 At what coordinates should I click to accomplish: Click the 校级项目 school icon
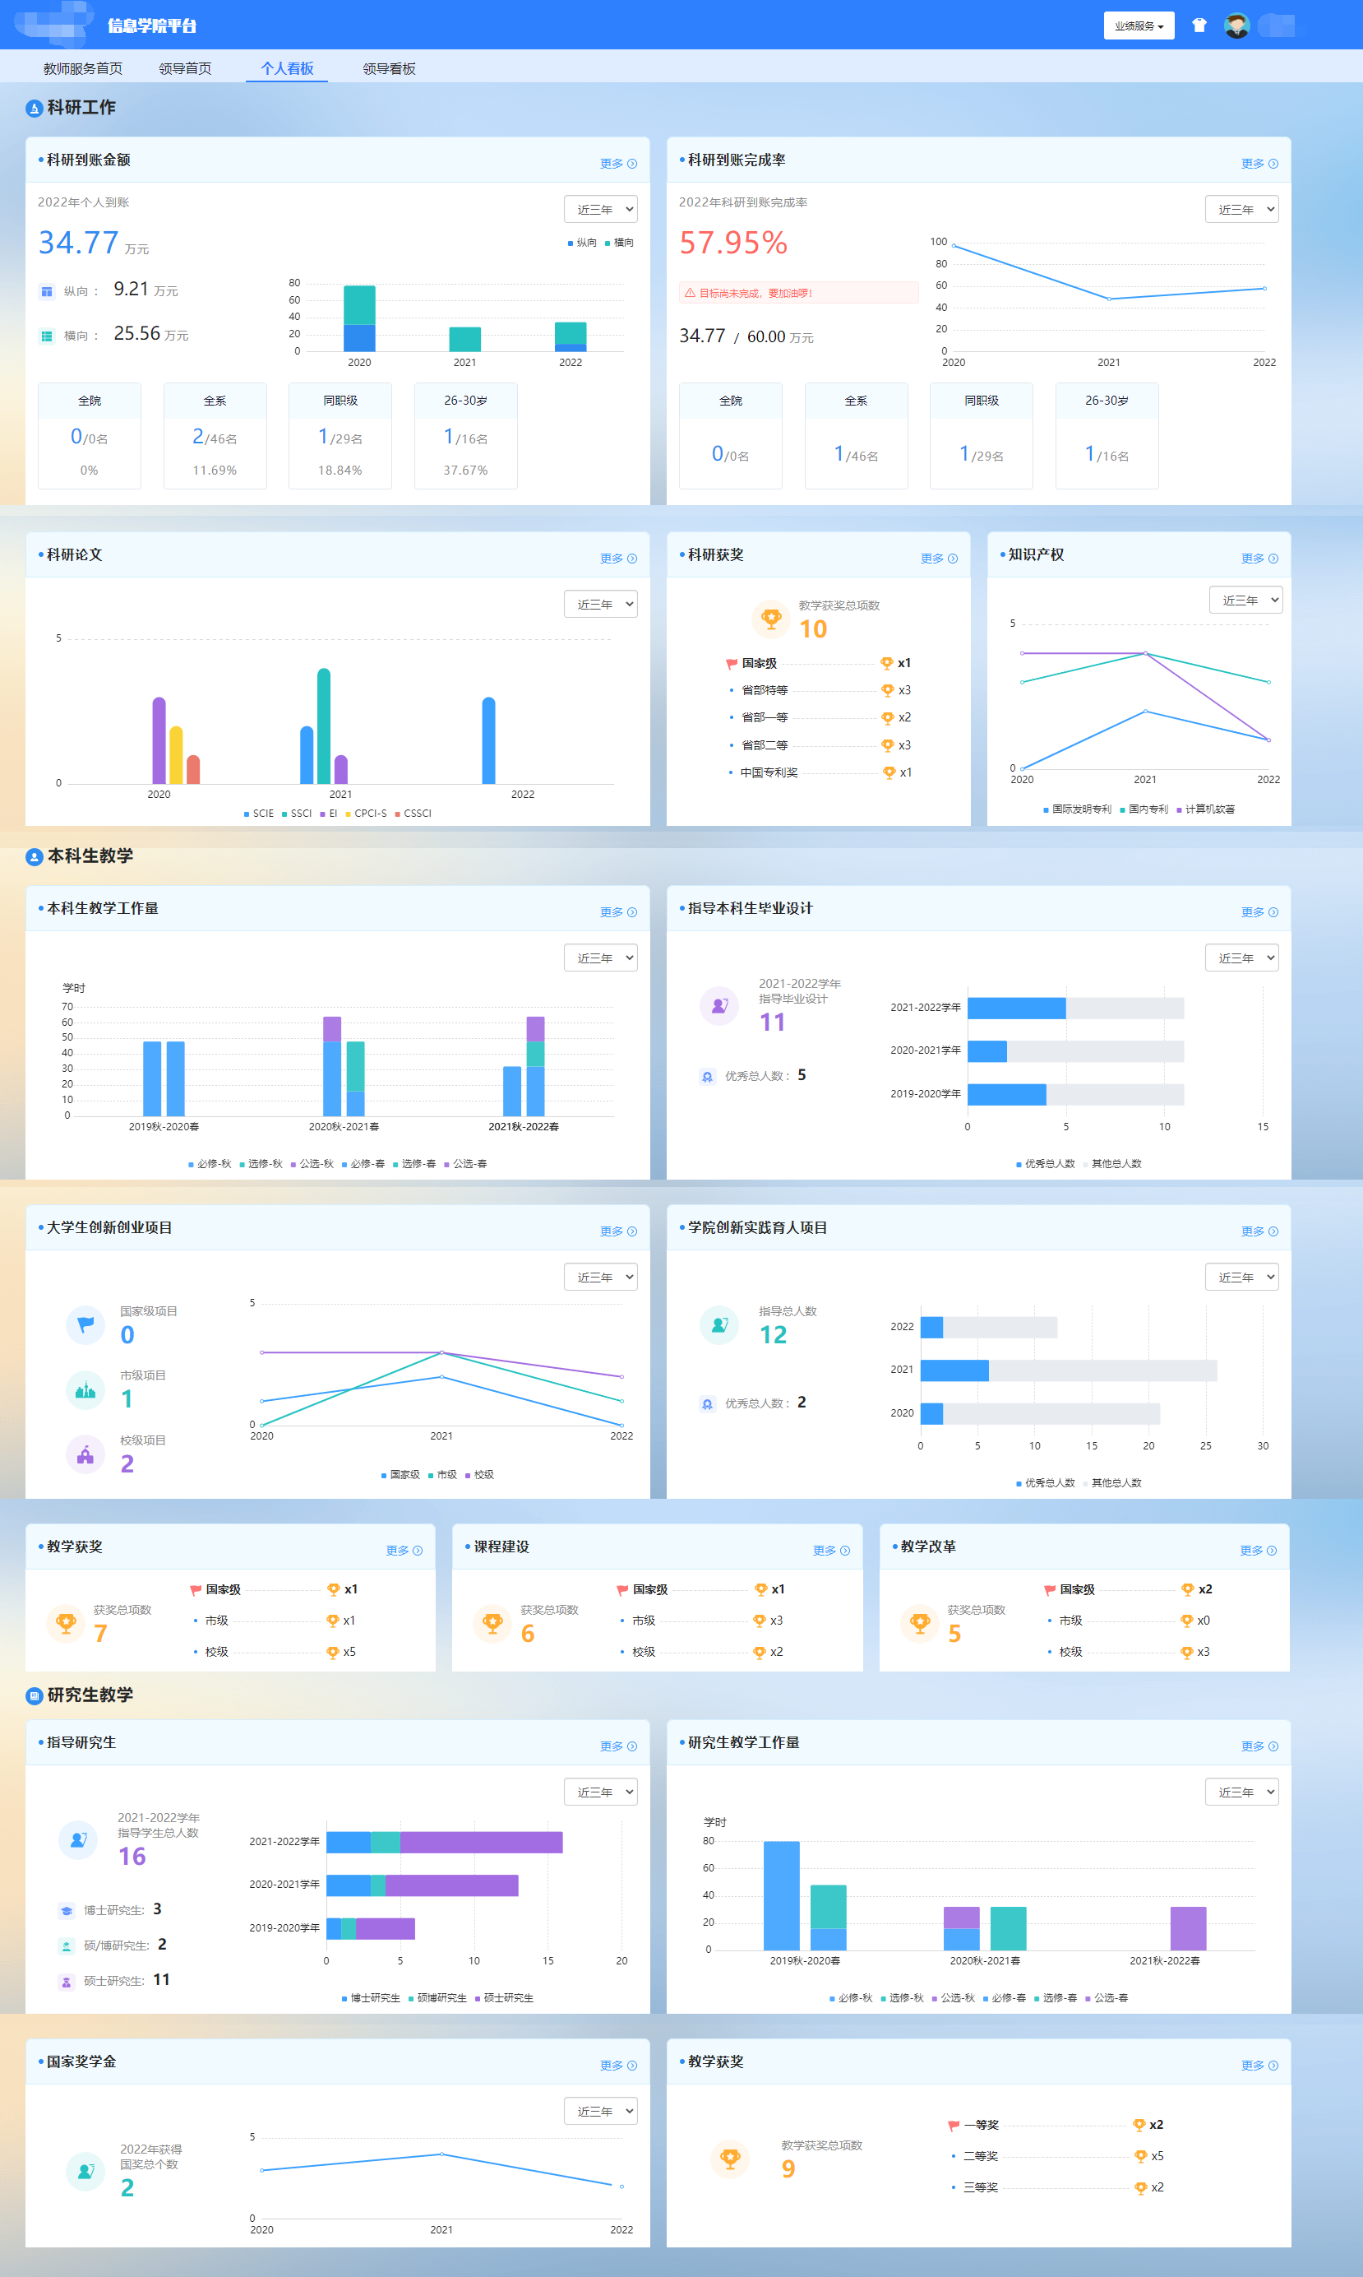point(85,1454)
